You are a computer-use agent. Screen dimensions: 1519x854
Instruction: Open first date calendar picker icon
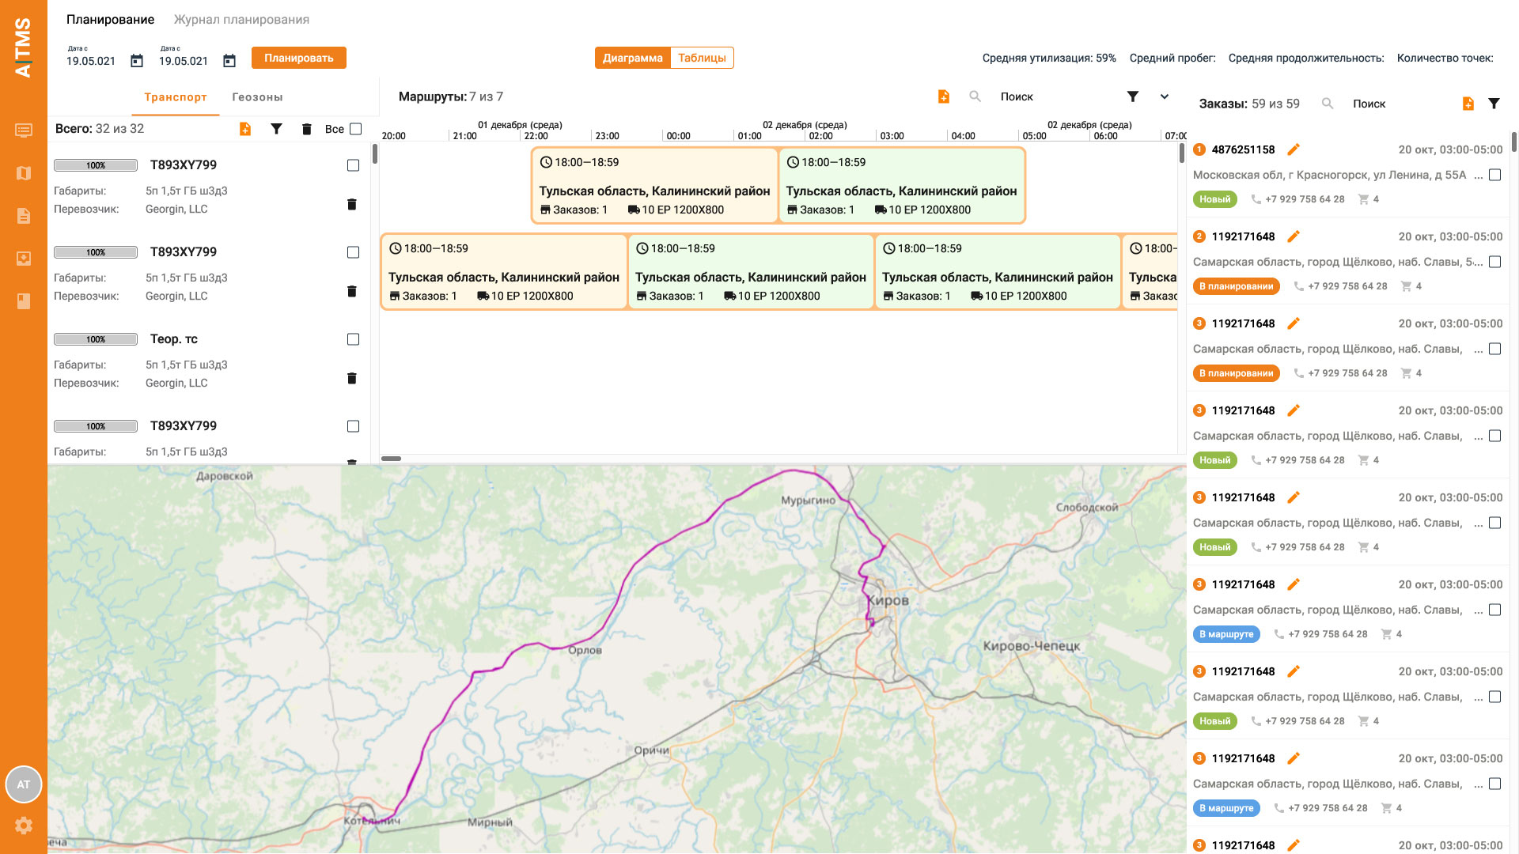(137, 61)
